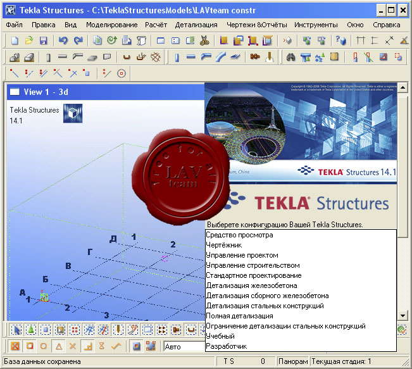Save the model with the floppy icon

44,41
